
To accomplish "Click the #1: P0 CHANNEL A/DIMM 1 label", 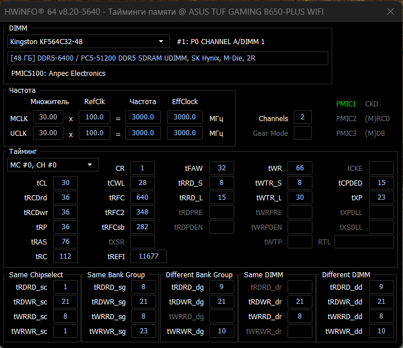I will pos(221,42).
